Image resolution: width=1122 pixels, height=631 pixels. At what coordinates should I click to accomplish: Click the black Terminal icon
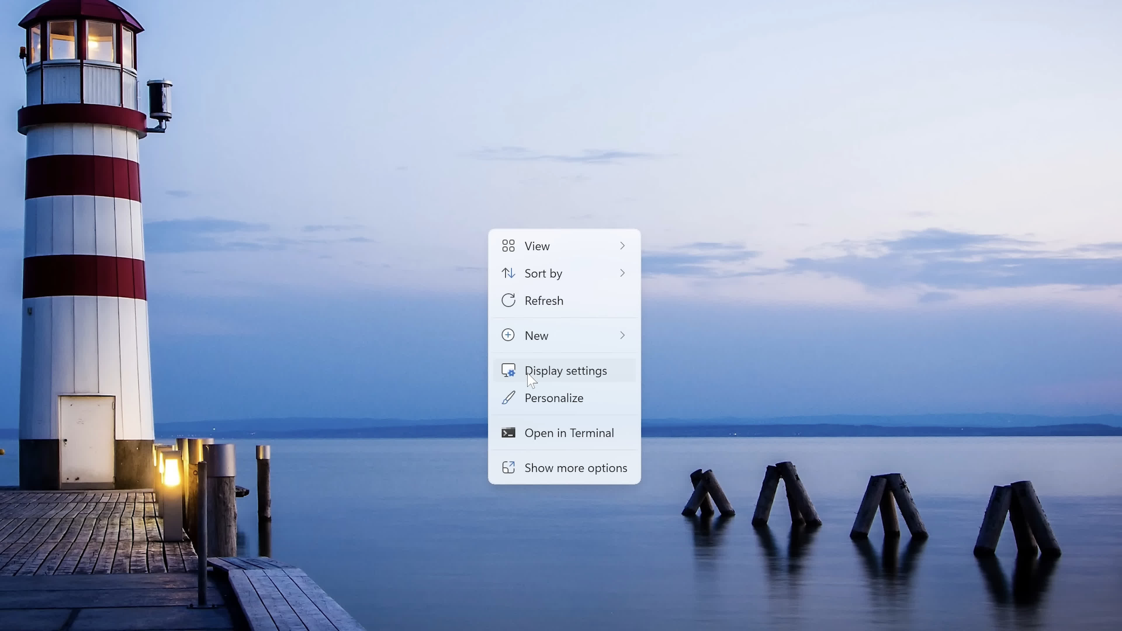[508, 433]
